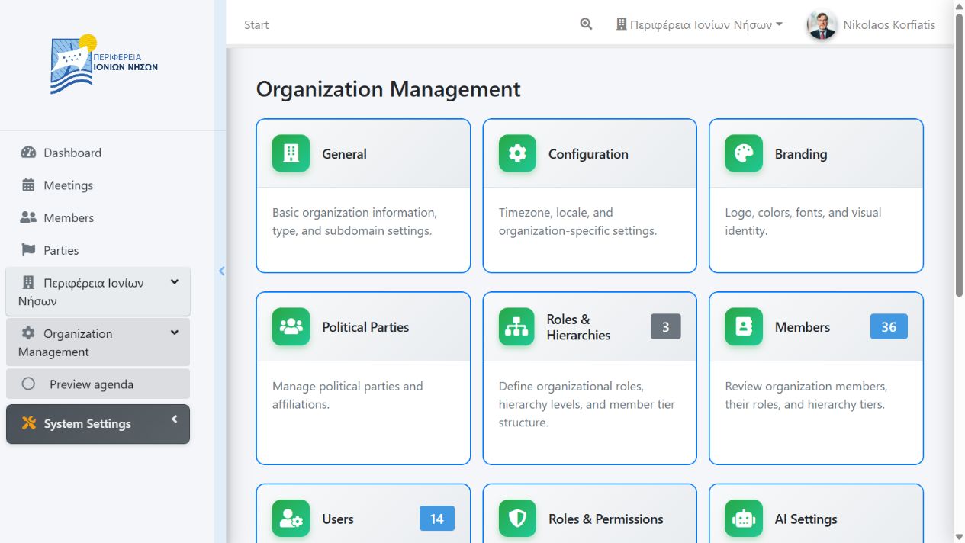Click the Users card user-gear icon
The width and height of the screenshot is (965, 543).
coord(291,519)
